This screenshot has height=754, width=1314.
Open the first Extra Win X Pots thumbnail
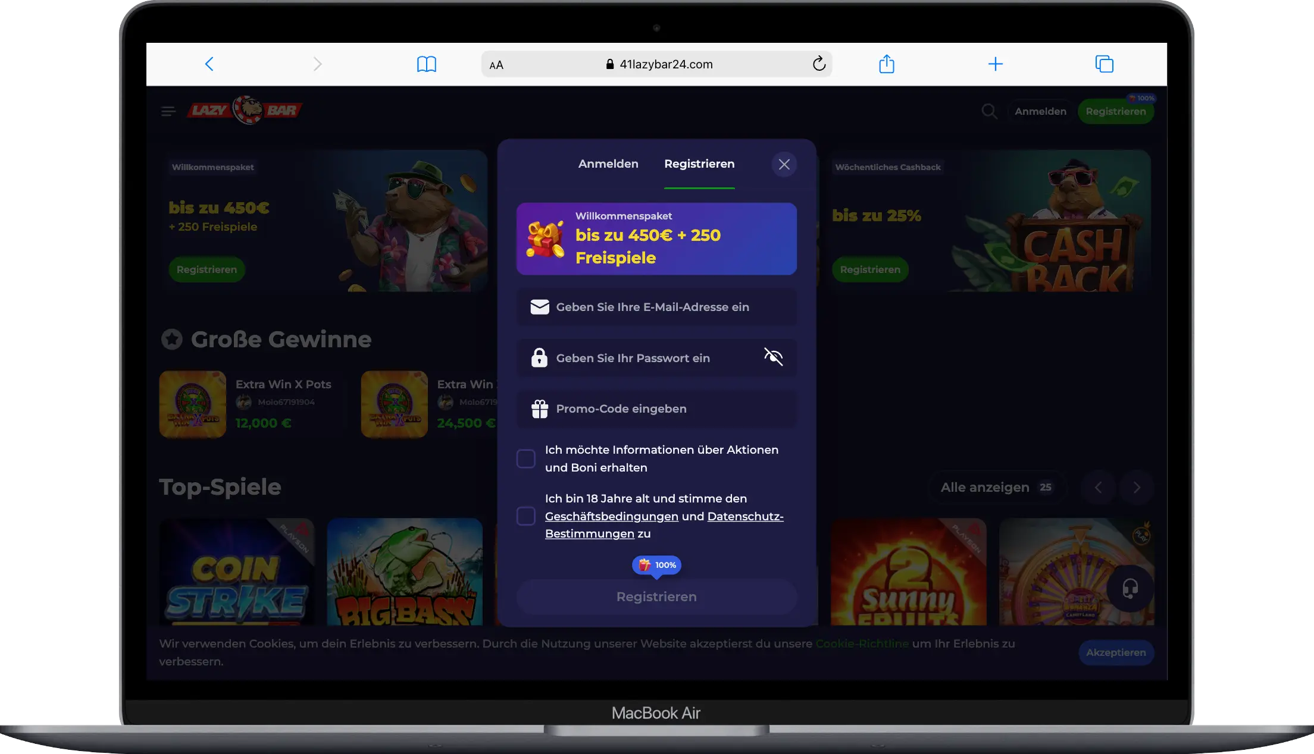pyautogui.click(x=192, y=404)
